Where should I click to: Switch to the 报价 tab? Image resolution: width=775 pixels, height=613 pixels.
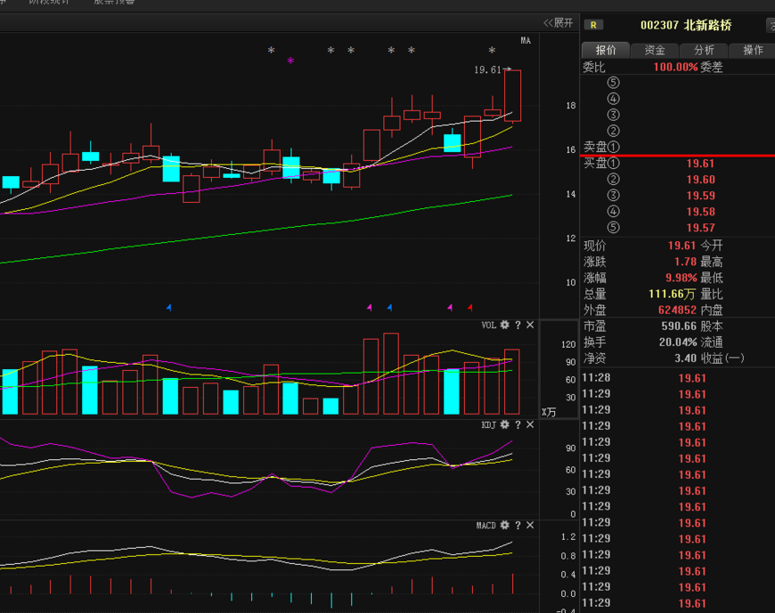pos(606,50)
